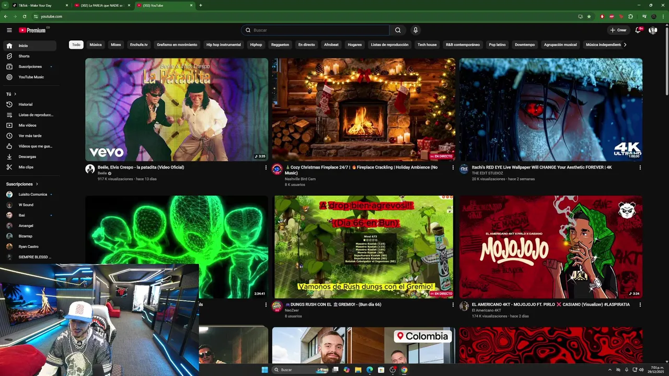Open File Explorer from taskbar
The image size is (669, 376).
pyautogui.click(x=358, y=370)
